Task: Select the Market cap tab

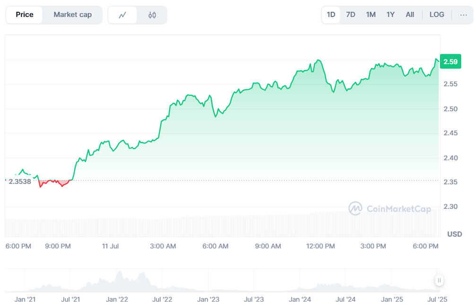Action: click(72, 15)
